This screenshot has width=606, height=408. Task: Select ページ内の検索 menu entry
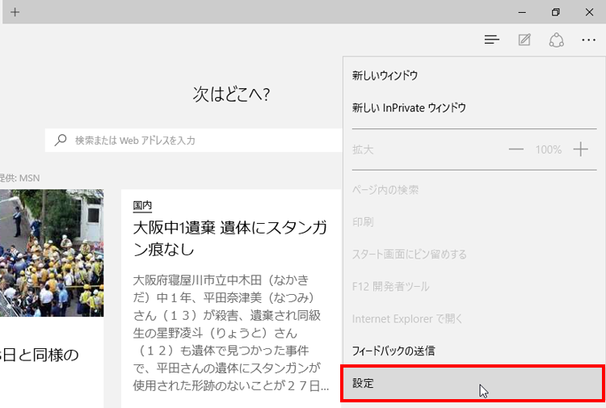(385, 189)
